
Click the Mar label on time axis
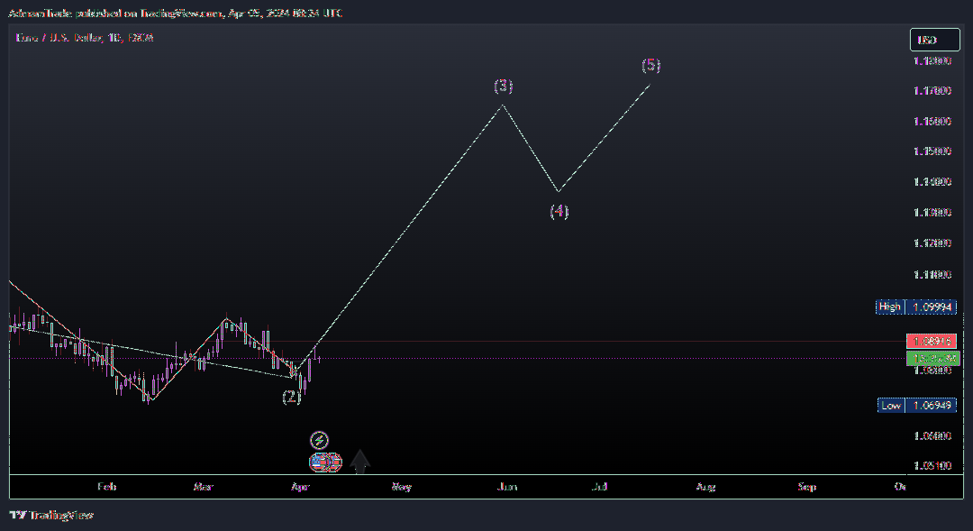click(x=203, y=487)
